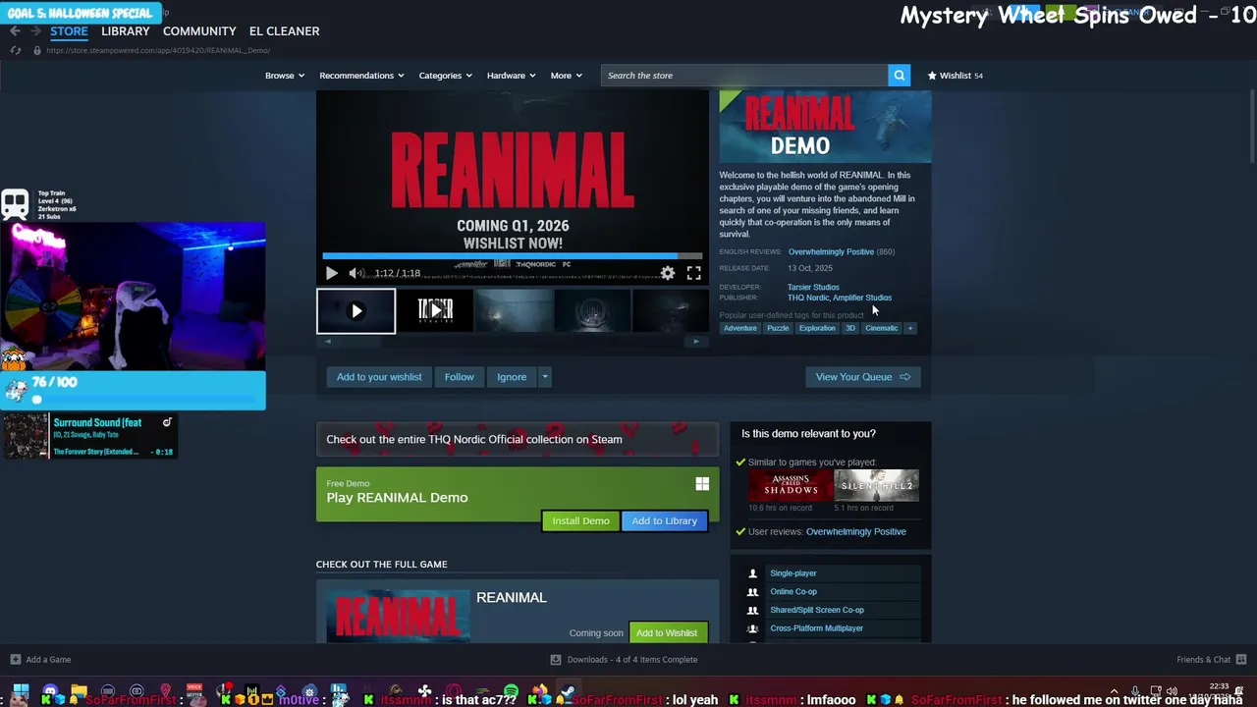Switch to the LIBRARY tab

126,31
